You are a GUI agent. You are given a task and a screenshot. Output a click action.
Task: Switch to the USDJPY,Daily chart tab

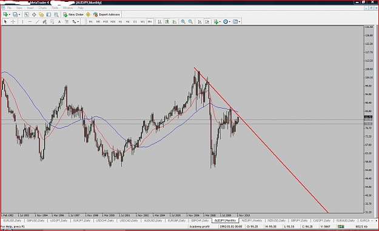click(59, 221)
